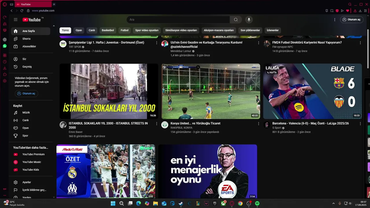The width and height of the screenshot is (370, 208).
Task: Click the www.youtube.com address bar
Action: click(43, 11)
